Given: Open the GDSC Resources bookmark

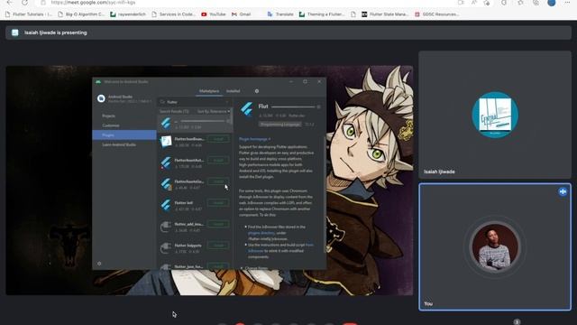Looking at the screenshot, I should coord(437,14).
